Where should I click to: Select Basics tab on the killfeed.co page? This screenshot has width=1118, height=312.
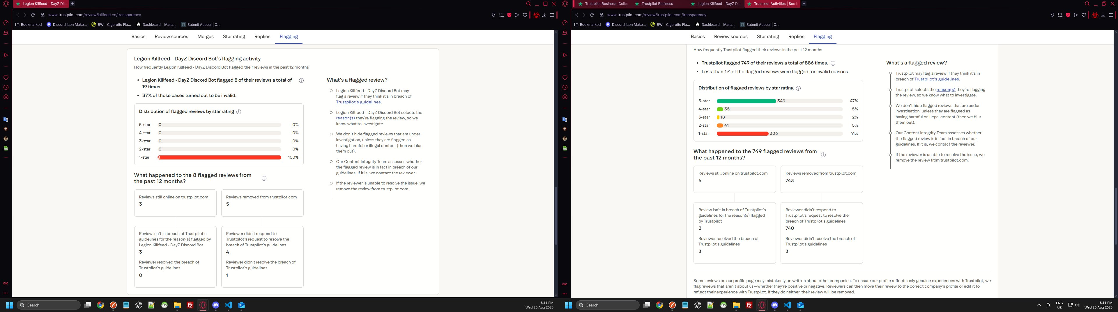pos(139,37)
